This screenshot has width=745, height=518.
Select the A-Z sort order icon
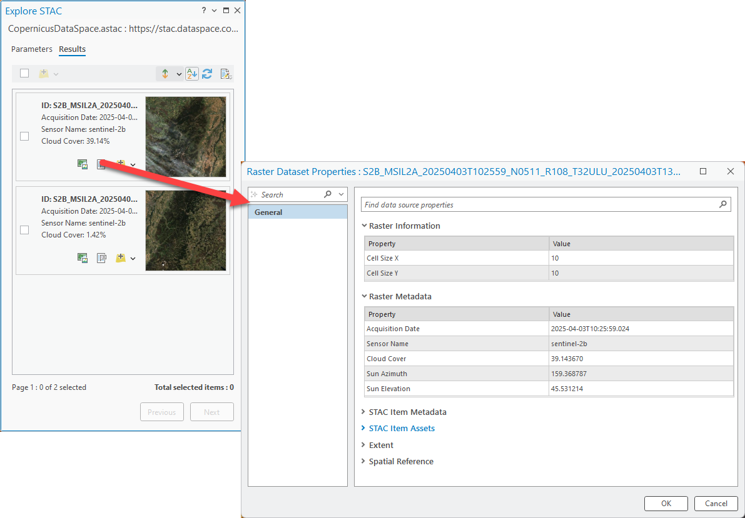192,73
